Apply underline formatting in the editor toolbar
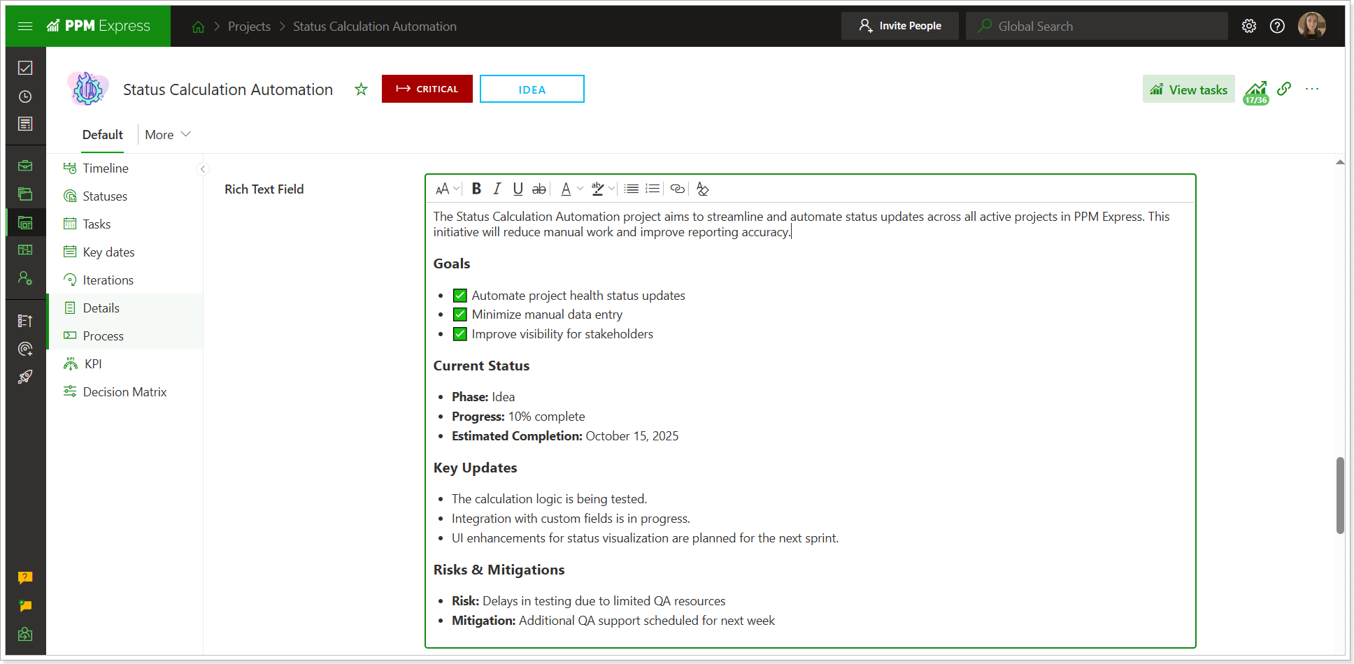The image size is (1354, 664). click(518, 189)
